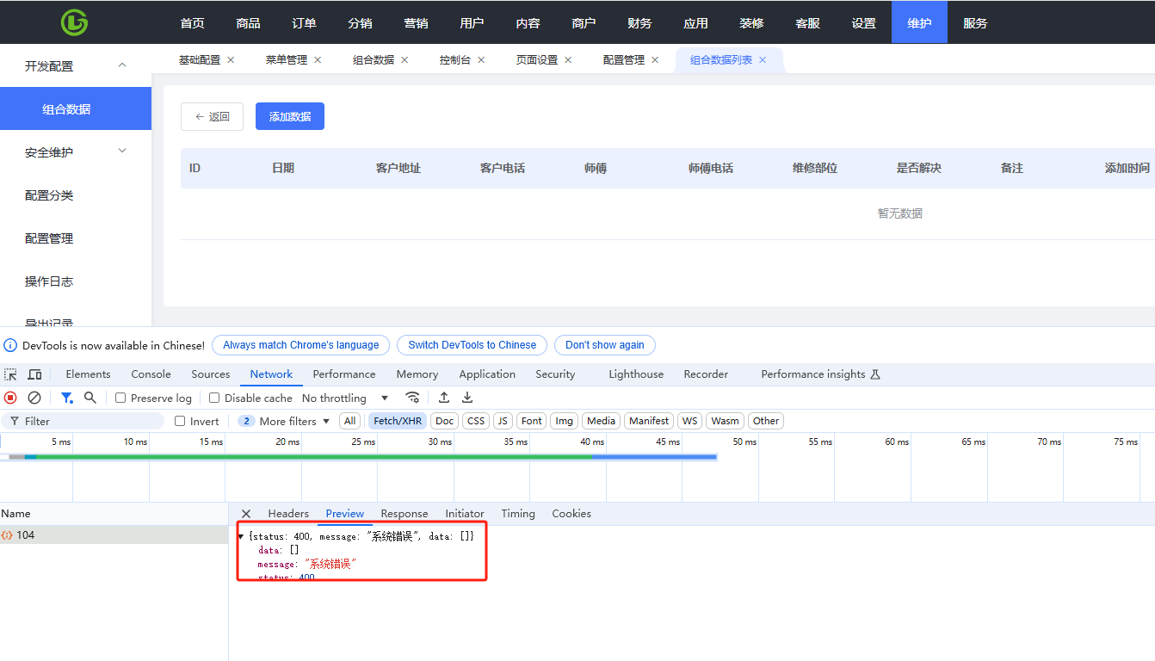The height and width of the screenshot is (661, 1155).
Task: Open network conditions wifi icon
Action: 413,398
